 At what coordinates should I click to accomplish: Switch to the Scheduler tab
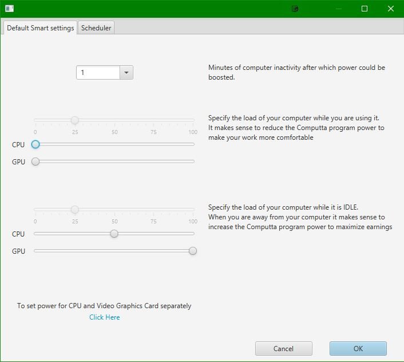(x=96, y=27)
